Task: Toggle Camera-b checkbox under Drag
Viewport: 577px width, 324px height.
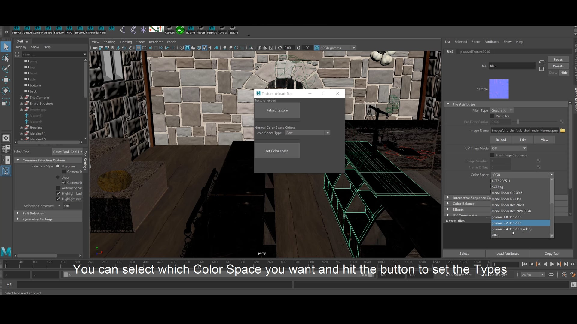Action: [x=64, y=183]
